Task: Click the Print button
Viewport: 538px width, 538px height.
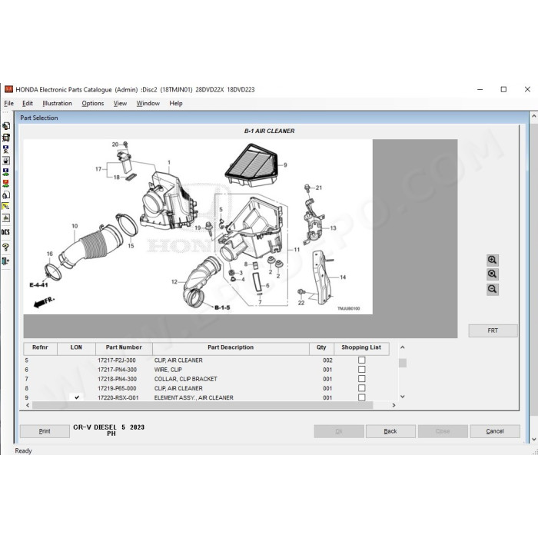Action: click(45, 431)
